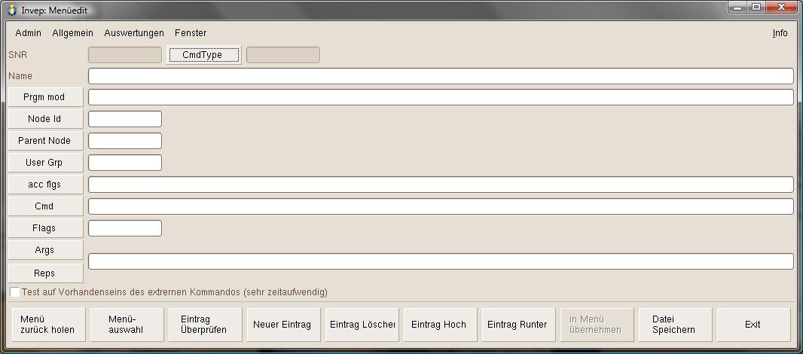Focus the Name input field

point(441,76)
